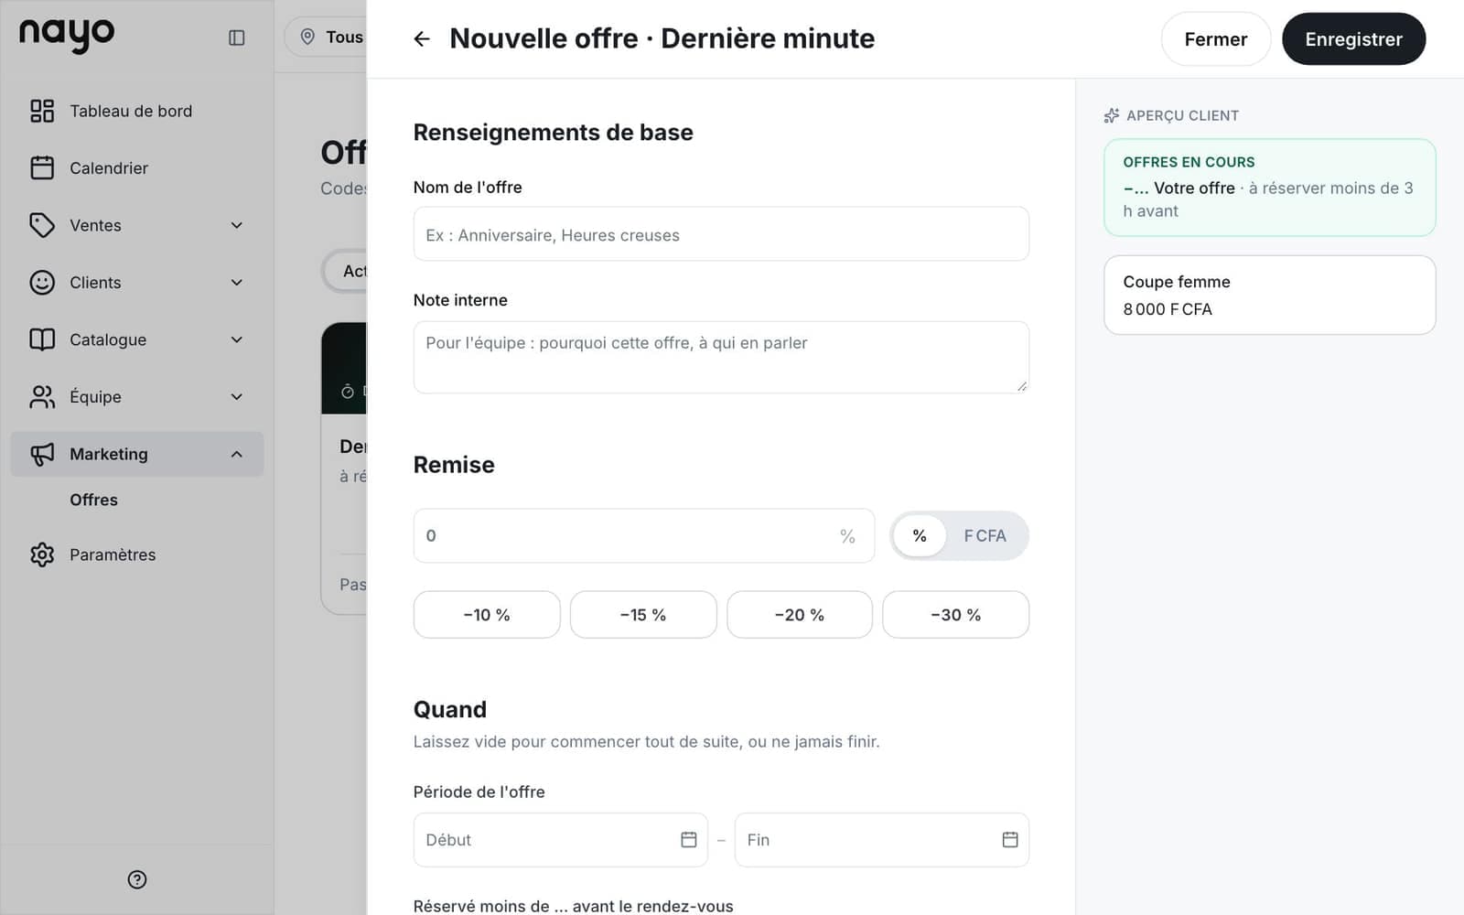Go back with the arrow icon
Image resolution: width=1464 pixels, height=915 pixels.
pyautogui.click(x=422, y=38)
